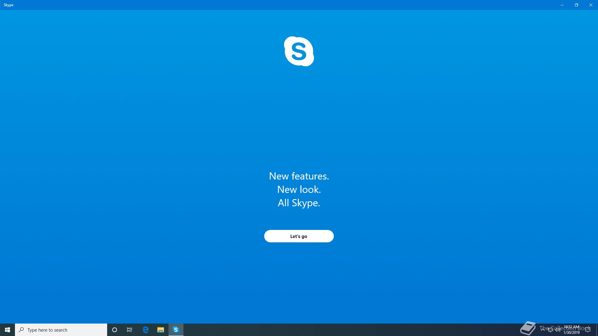Click the volume speaker tray icon
The width and height of the screenshot is (598, 336).
pos(558,330)
